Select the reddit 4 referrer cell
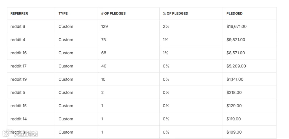The image size is (289, 139). coord(18,39)
